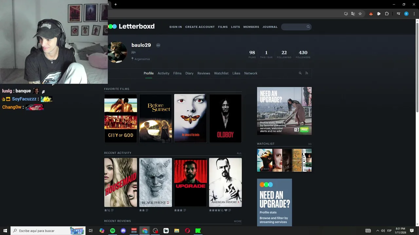Screen dimensions: 419x235
Task: Click the Windows taskbar search box
Action: click(x=48, y=230)
